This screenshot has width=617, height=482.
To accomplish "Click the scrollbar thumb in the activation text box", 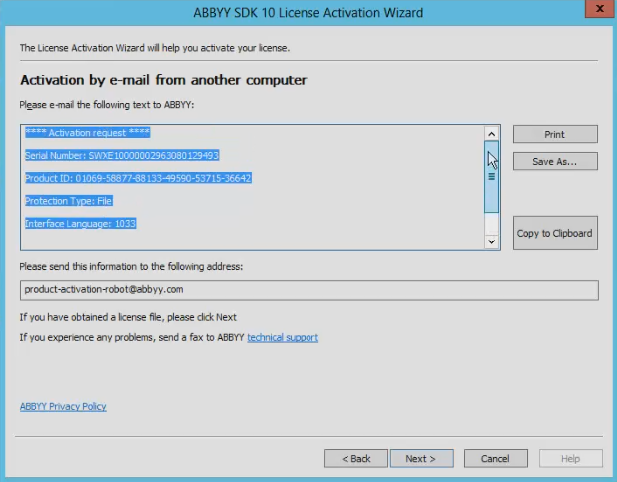I will click(491, 175).
